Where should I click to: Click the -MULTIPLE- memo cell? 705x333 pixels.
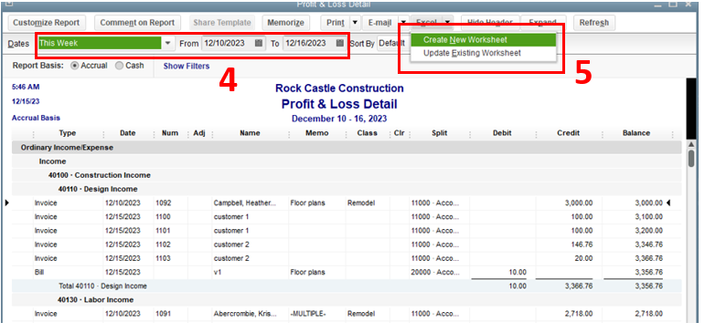tap(308, 314)
